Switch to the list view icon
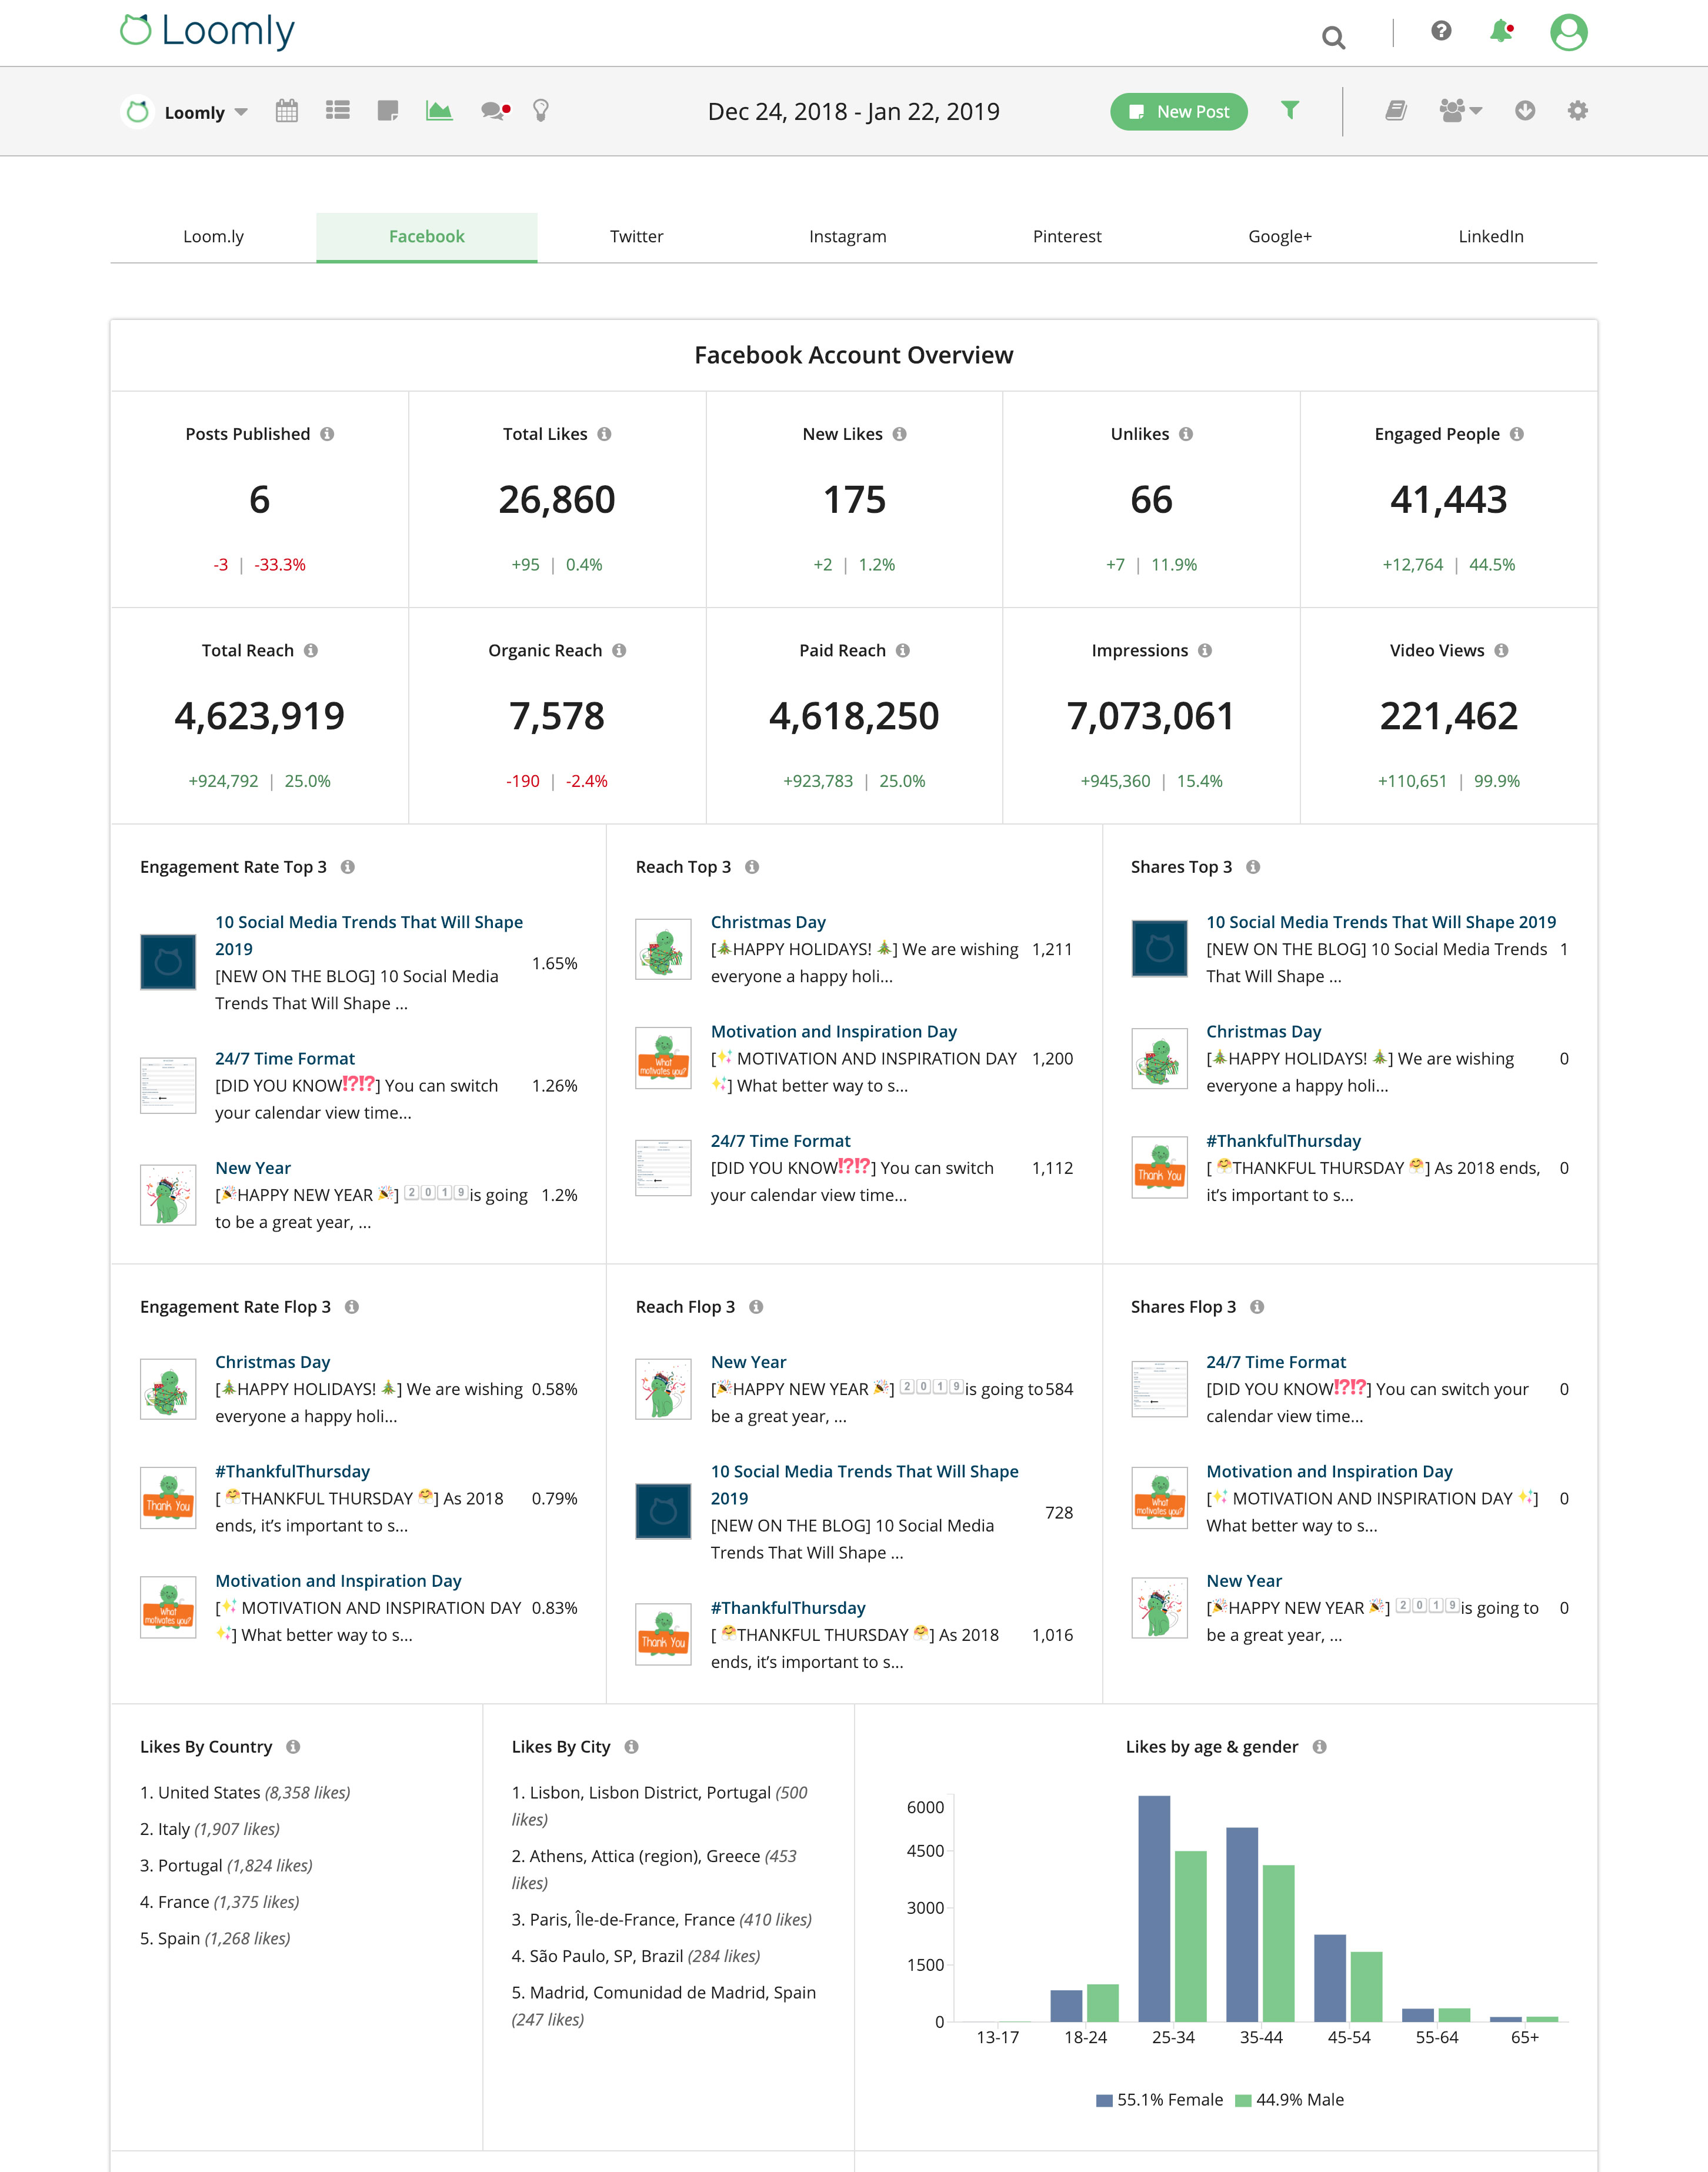The width and height of the screenshot is (1708, 2172). pyautogui.click(x=338, y=110)
